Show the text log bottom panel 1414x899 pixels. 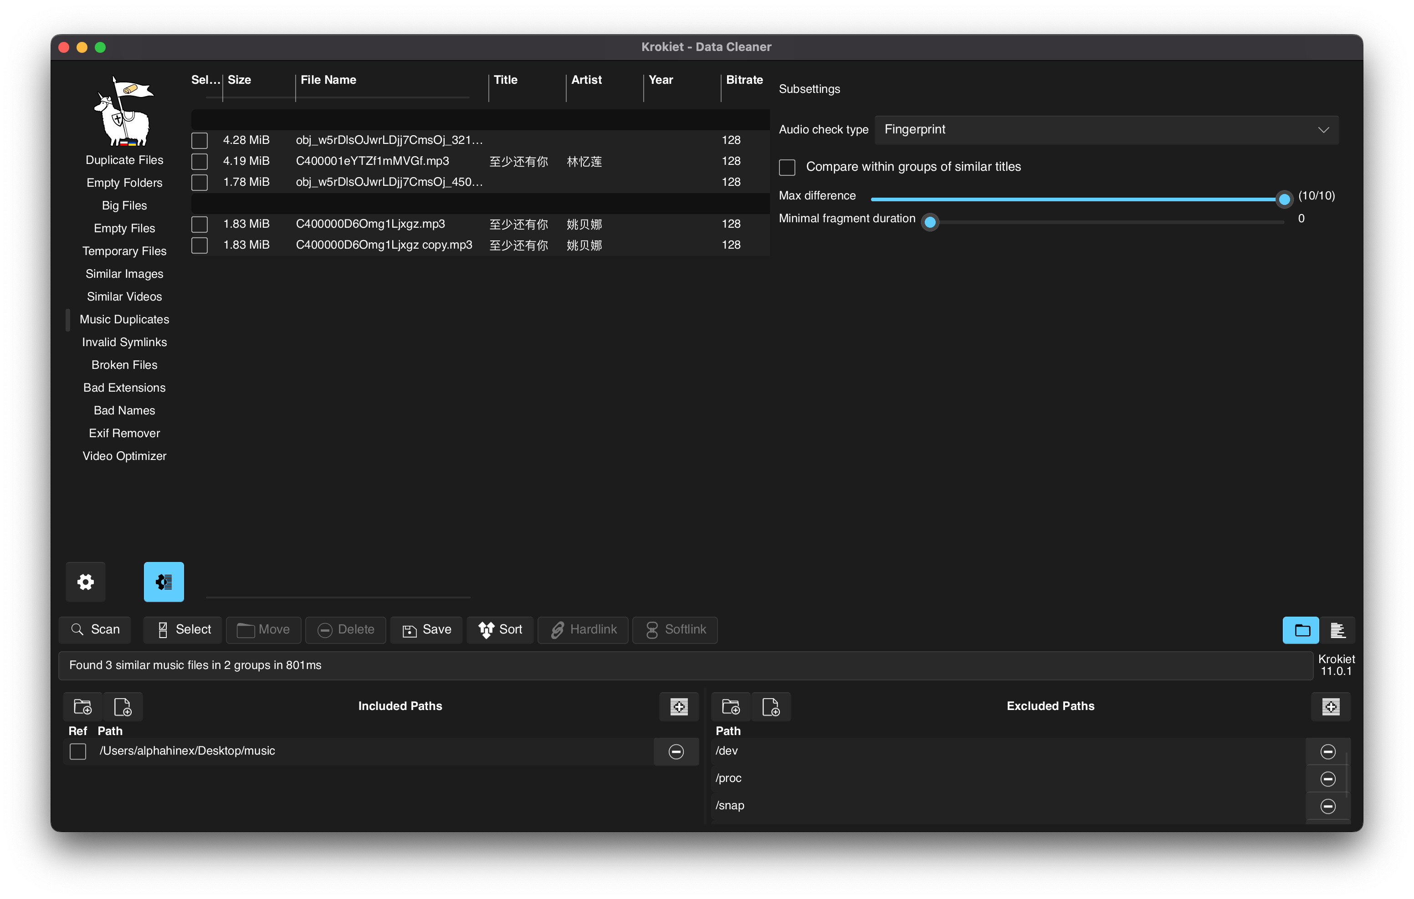pos(1337,629)
